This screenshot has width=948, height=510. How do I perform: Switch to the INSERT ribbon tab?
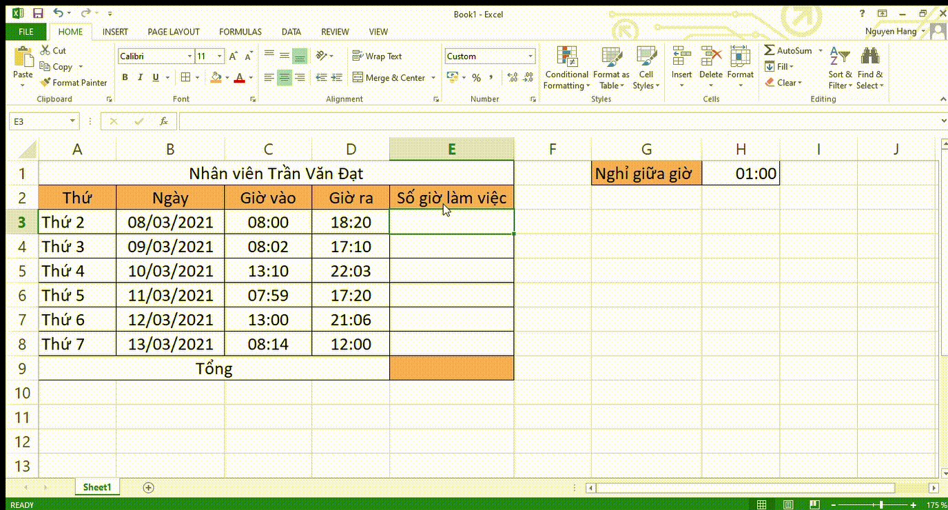point(115,32)
